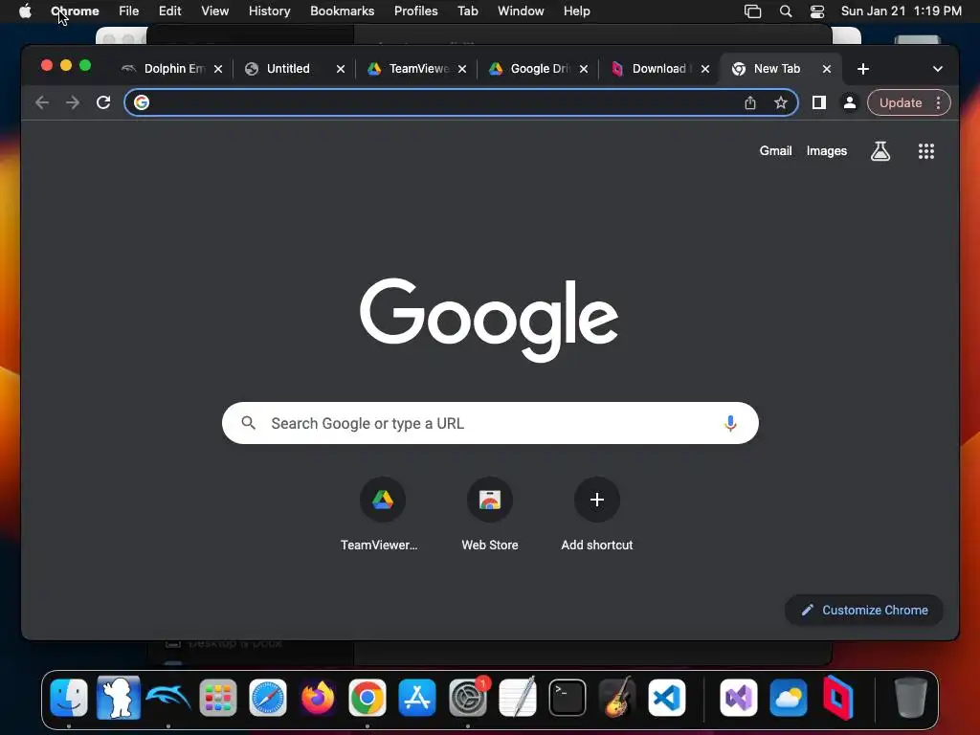The image size is (980, 735).
Task: Open the Search Labs flask icon
Action: pos(880,151)
